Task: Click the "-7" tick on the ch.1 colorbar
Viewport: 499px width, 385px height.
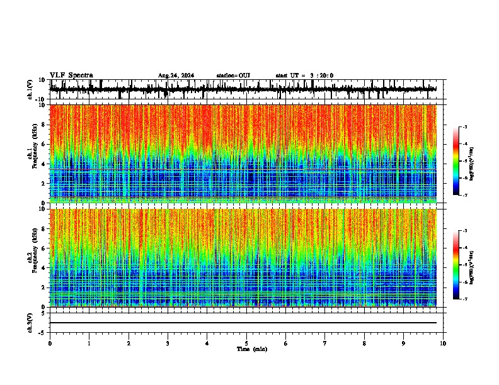Action: pos(465,195)
